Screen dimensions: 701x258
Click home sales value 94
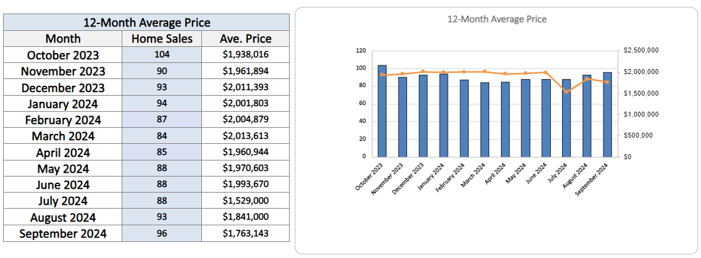162,104
